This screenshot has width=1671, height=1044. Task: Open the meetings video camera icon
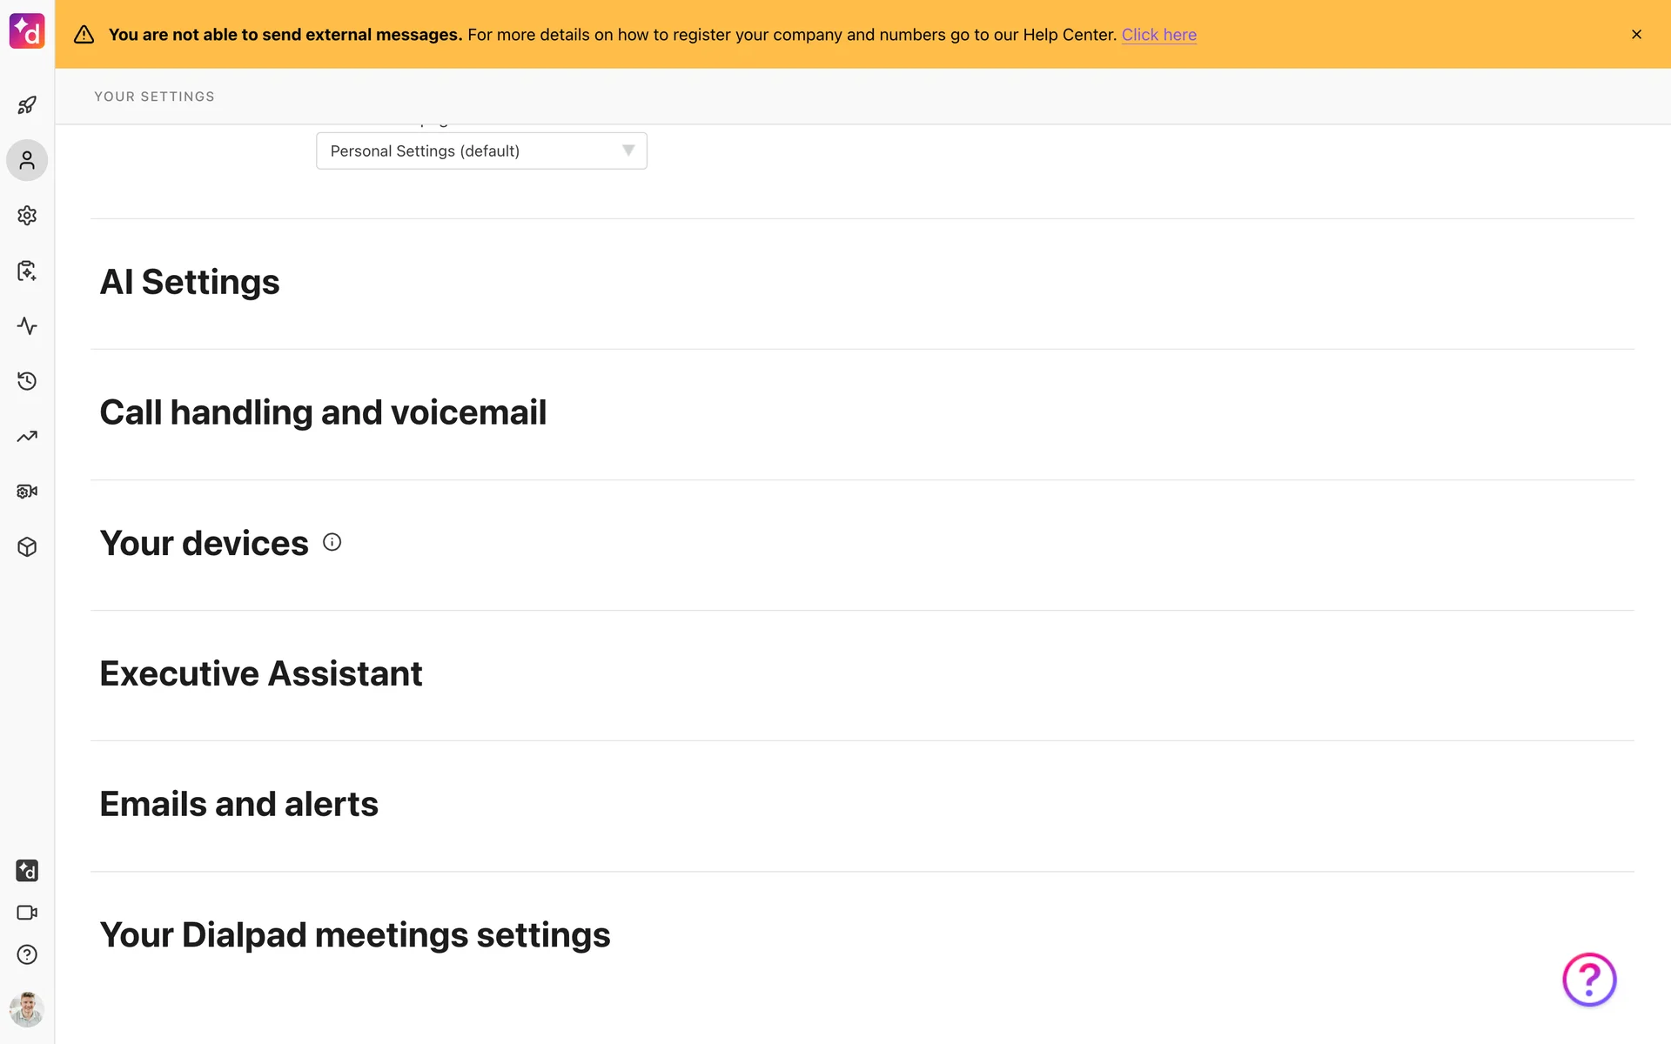pos(27,913)
